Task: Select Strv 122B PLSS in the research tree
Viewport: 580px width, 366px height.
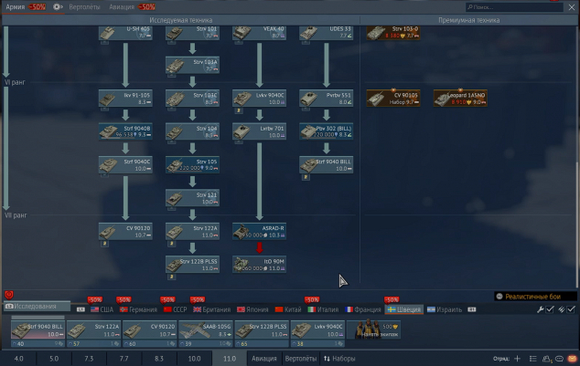Action: tap(192, 264)
